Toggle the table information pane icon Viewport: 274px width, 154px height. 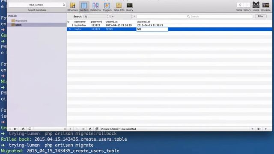pyautogui.click(x=30, y=129)
